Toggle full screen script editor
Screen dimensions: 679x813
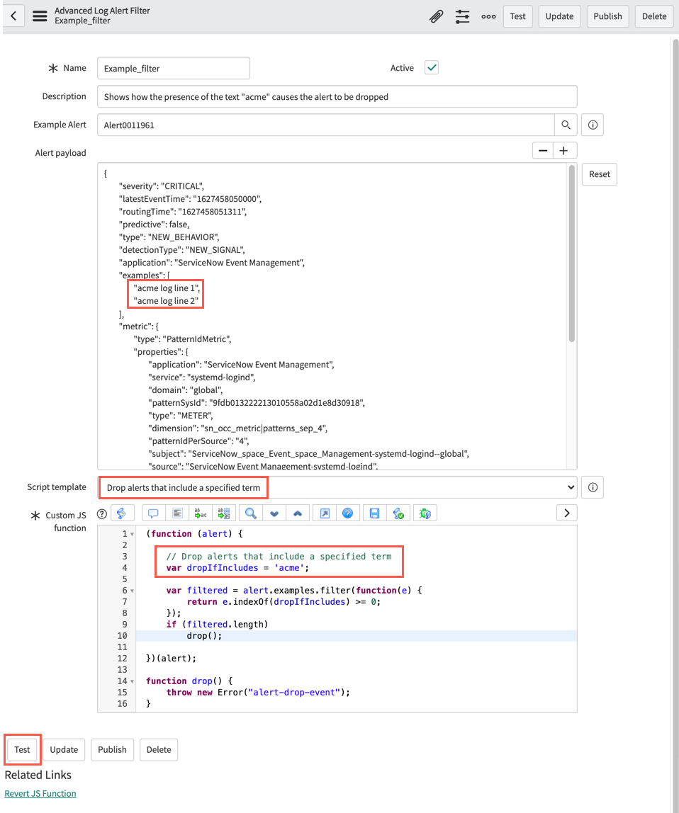[x=325, y=513]
